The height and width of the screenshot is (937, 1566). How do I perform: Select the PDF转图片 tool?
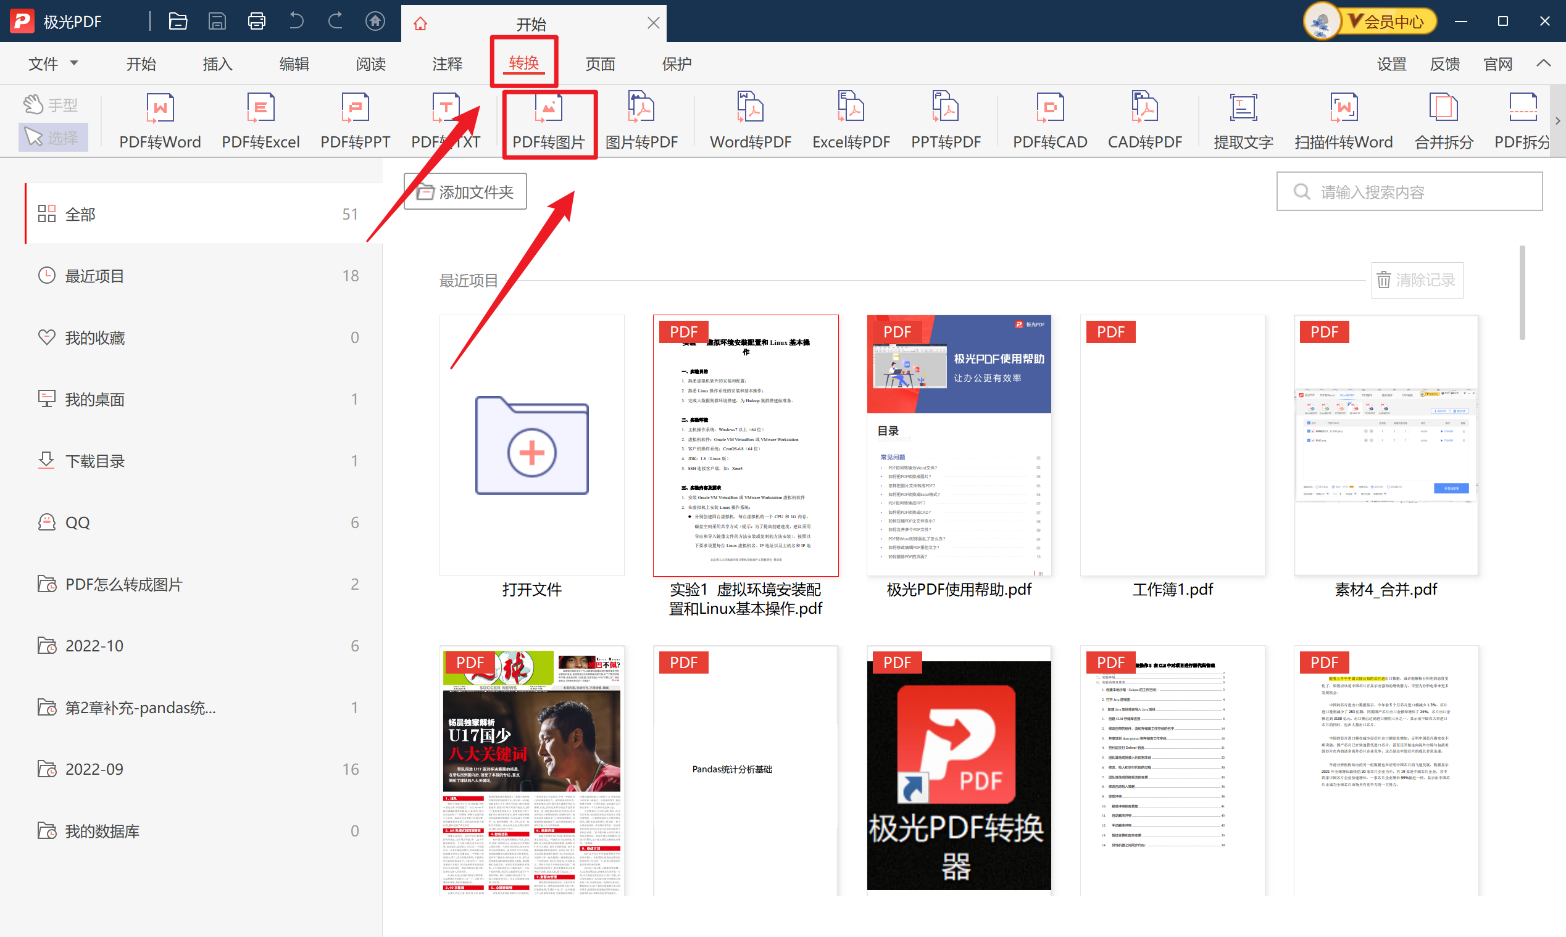[x=548, y=122]
